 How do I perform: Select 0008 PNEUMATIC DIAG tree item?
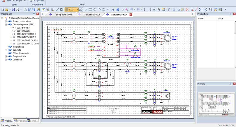click(x=28, y=44)
